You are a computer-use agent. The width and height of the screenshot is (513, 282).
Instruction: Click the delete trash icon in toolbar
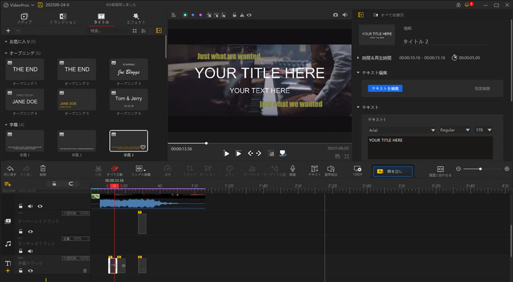coord(43,169)
